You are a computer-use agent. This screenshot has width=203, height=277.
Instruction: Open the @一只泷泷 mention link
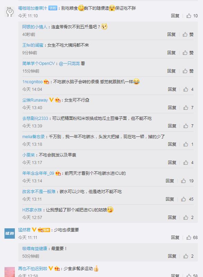pyautogui.click(x=69, y=64)
